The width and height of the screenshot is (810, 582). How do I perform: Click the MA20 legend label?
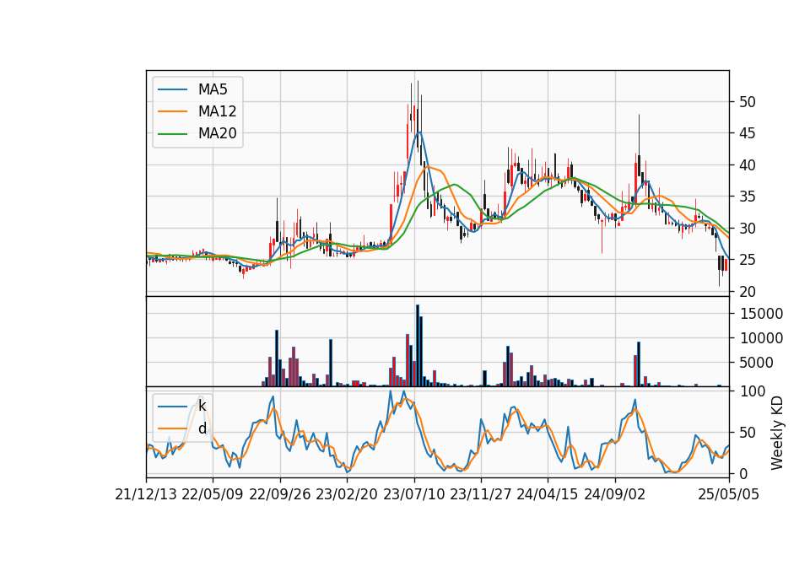(x=217, y=133)
